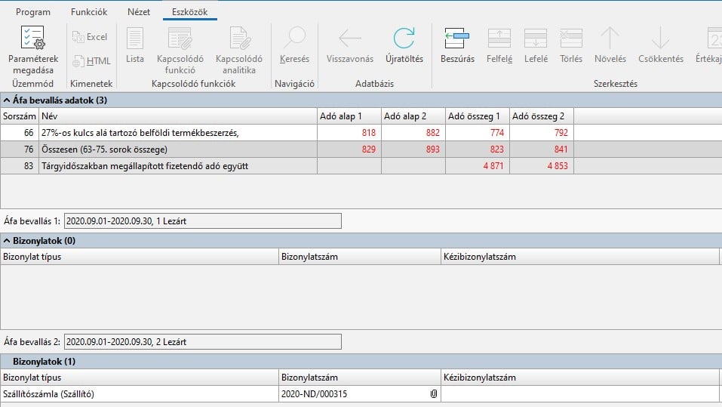Select row 76 Összesen (63-75. sorok összege)

(x=177, y=150)
